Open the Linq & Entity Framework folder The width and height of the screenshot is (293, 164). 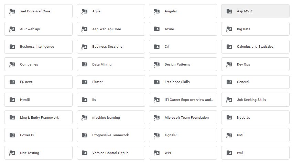(x=38, y=117)
